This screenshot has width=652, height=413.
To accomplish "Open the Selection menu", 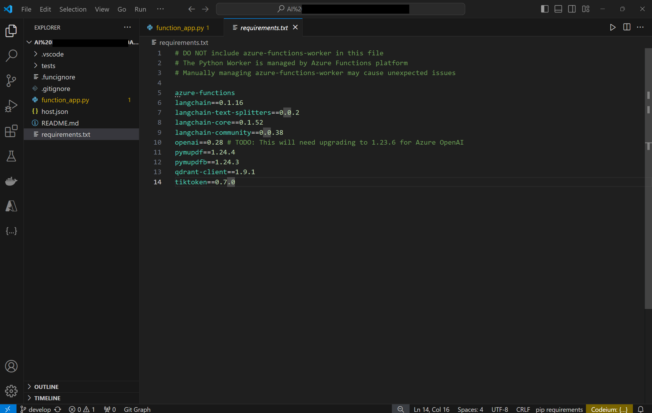I will click(x=73, y=9).
